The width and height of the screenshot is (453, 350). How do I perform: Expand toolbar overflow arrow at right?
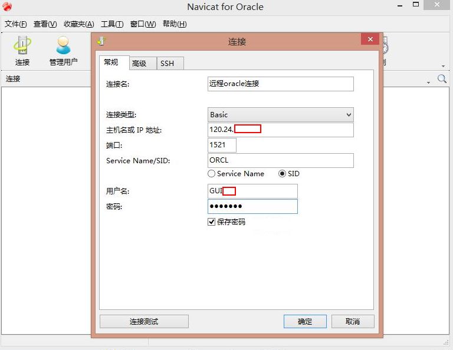(443, 67)
